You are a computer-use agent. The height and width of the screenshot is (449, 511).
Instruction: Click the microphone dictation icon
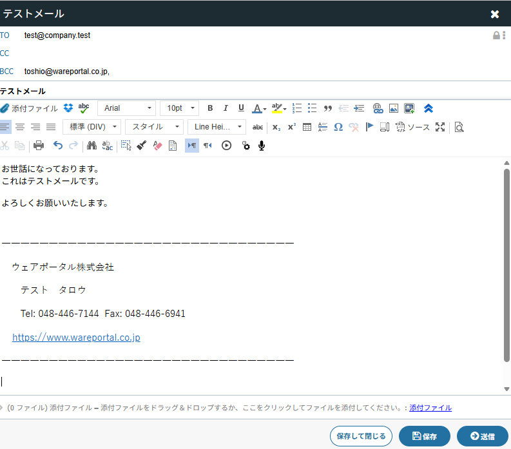(x=262, y=146)
